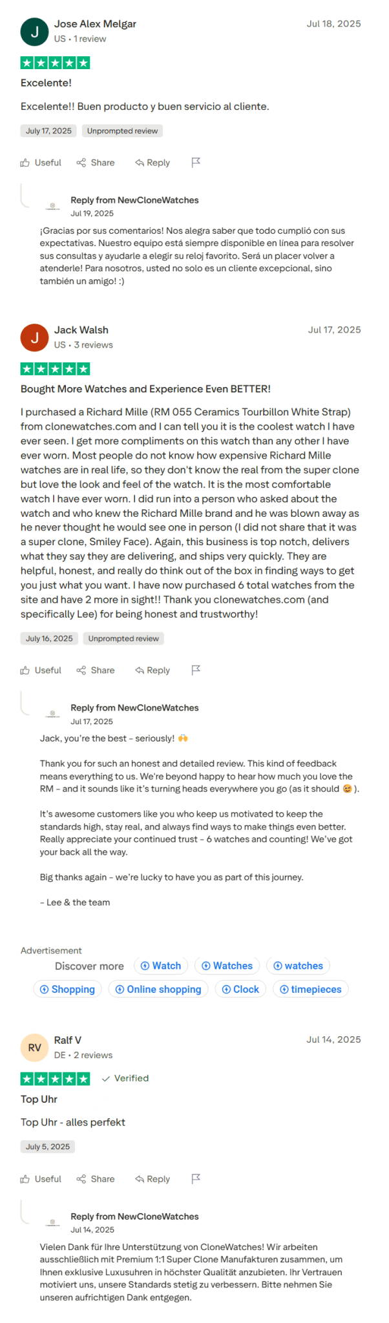Open the 'Online shopping' advertisement tag
The image size is (389, 1323).
point(158,989)
